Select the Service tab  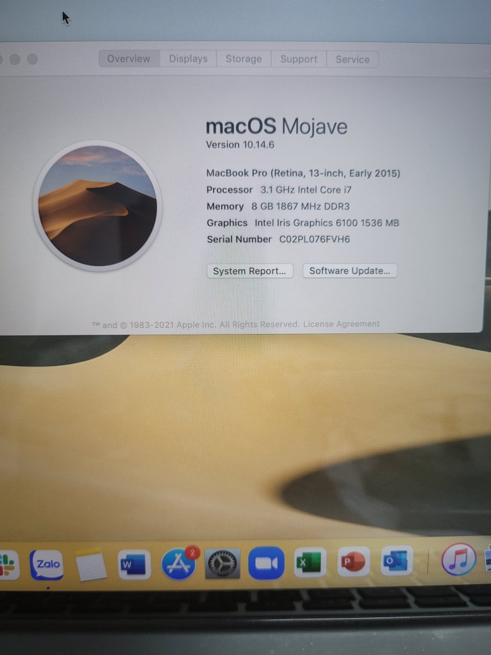click(353, 59)
